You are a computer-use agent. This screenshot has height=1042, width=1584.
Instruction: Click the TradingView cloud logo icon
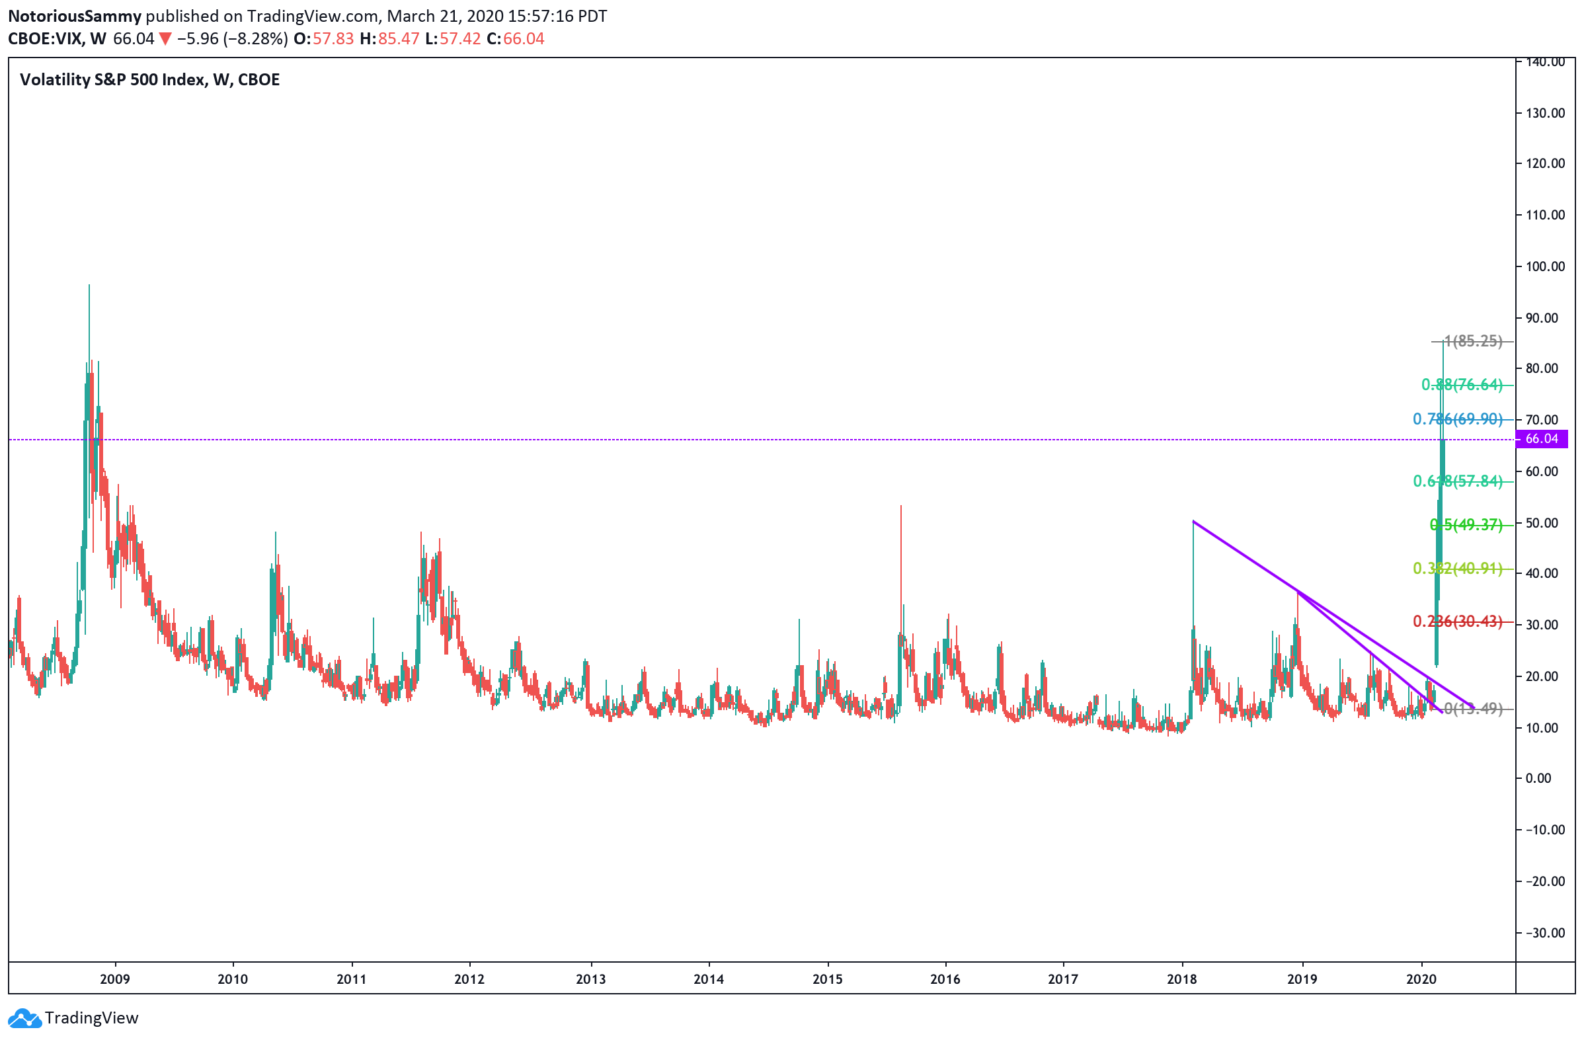click(24, 1019)
